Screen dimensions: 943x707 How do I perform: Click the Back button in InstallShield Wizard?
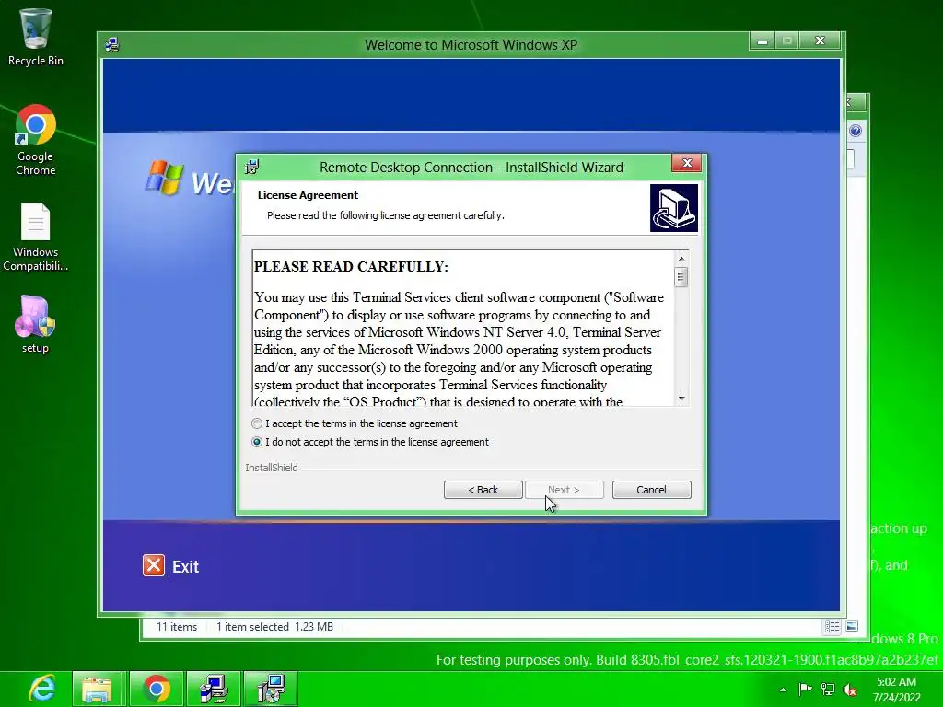483,490
